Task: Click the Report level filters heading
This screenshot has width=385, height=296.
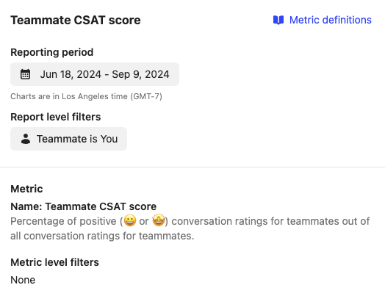Action: click(x=56, y=117)
